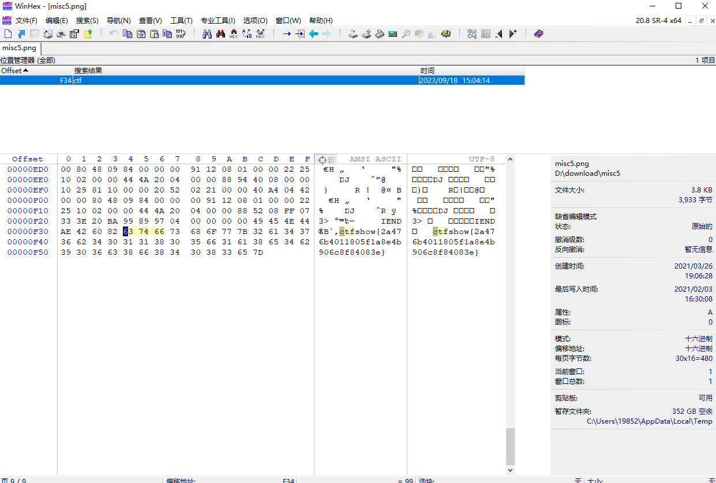Click the 位置管理器 (全部) panel title
The width and height of the screenshot is (716, 483).
point(28,60)
